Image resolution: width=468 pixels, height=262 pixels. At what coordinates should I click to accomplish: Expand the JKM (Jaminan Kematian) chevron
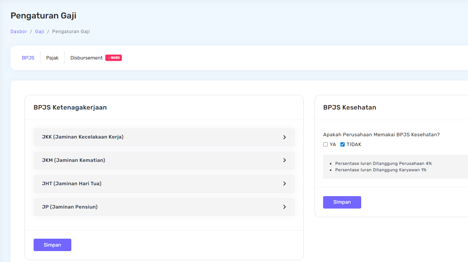click(285, 160)
